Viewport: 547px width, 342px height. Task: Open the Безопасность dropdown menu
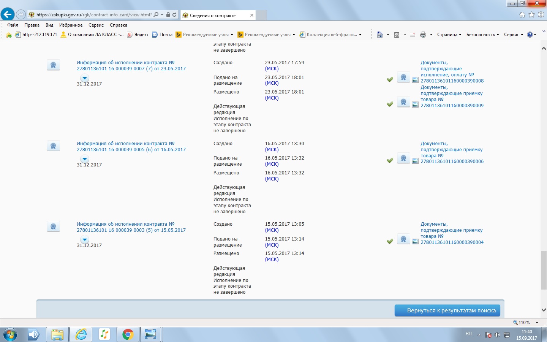tap(483, 35)
